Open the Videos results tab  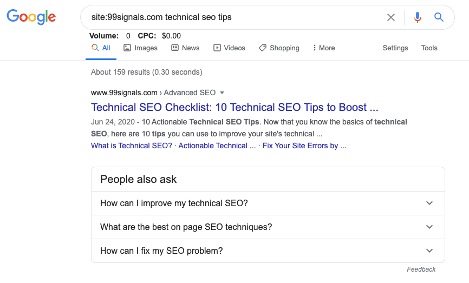pos(229,48)
